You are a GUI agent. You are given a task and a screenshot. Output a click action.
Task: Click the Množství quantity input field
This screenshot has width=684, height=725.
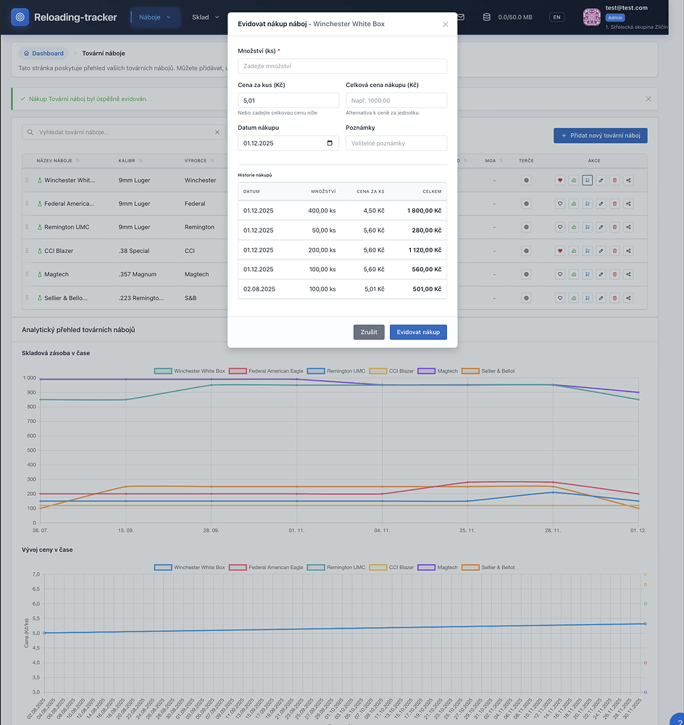[x=342, y=66]
